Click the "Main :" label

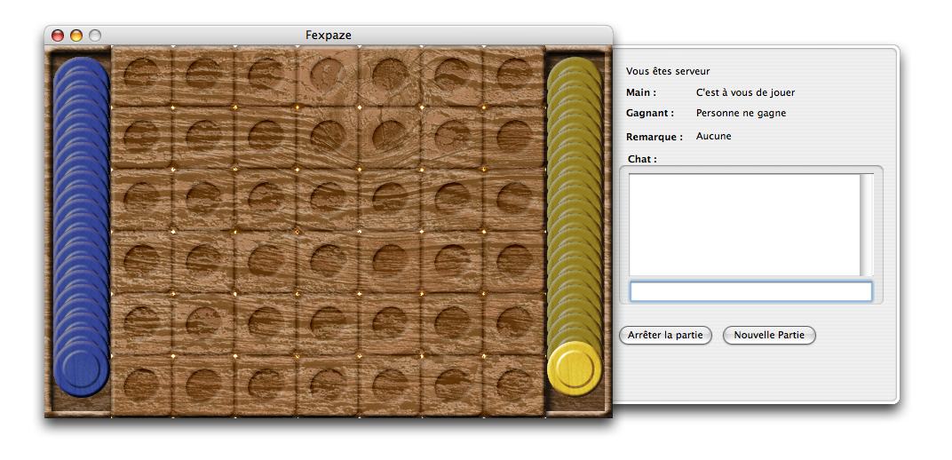click(x=641, y=93)
